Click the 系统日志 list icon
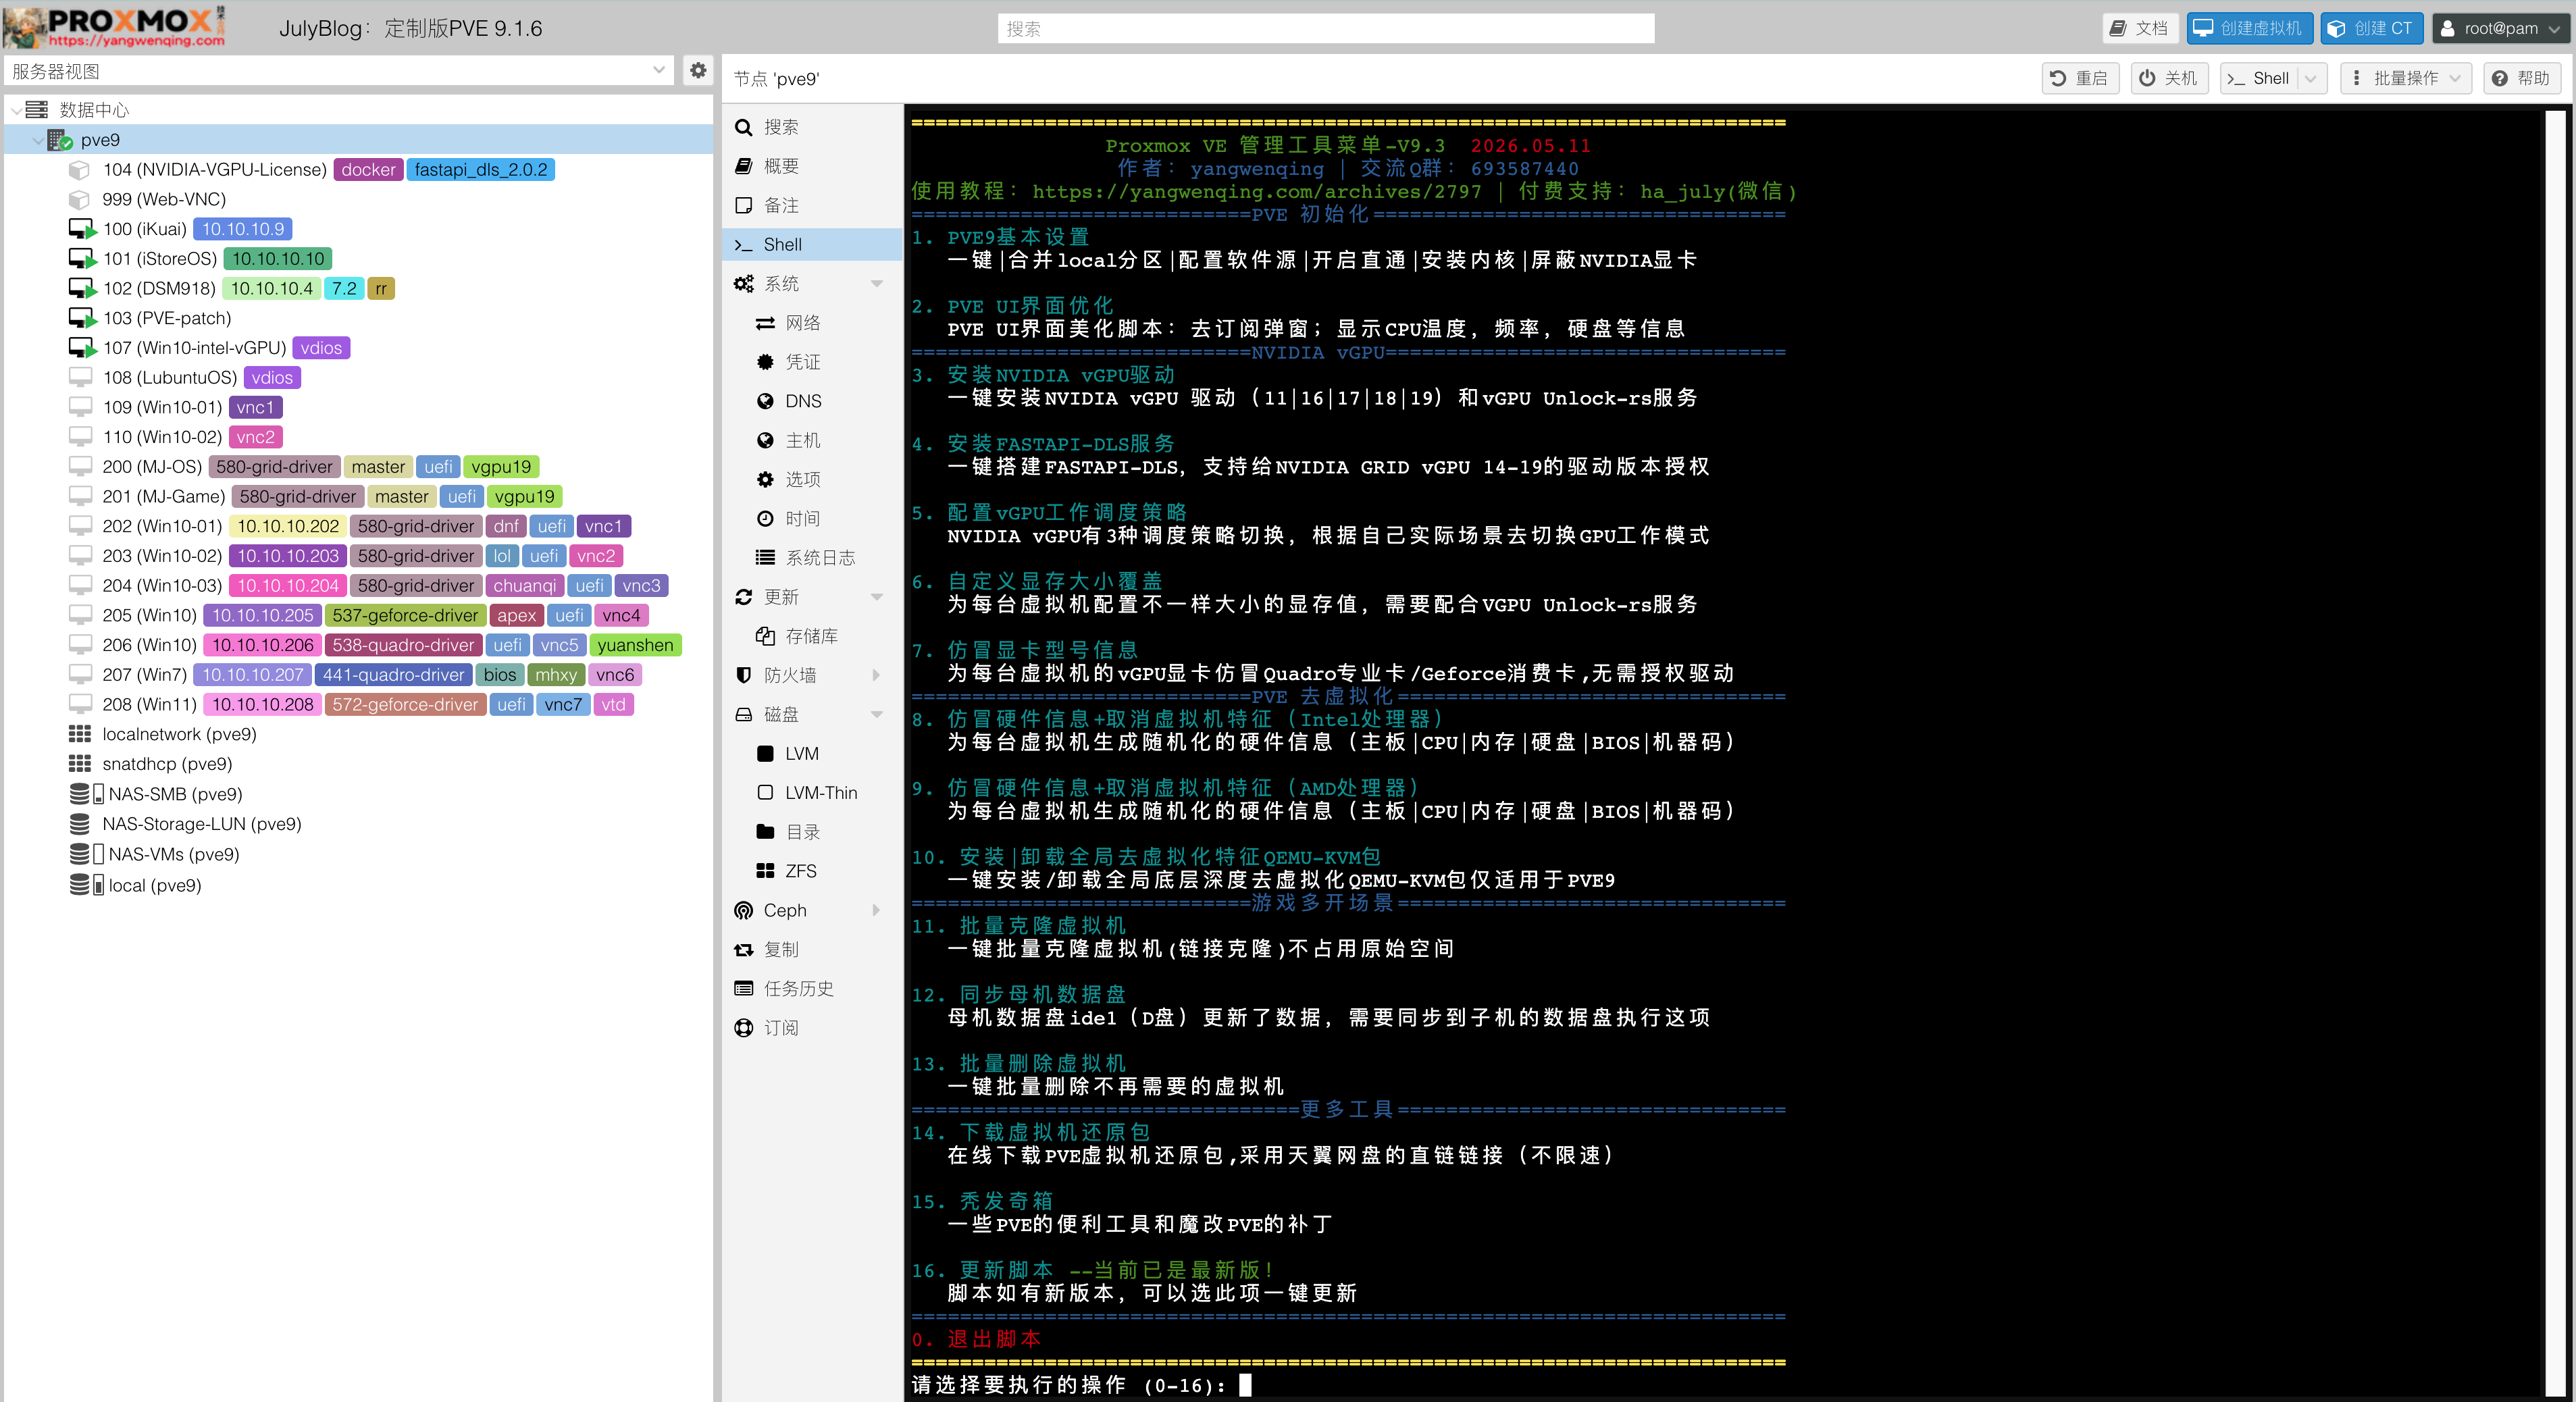 (x=765, y=558)
